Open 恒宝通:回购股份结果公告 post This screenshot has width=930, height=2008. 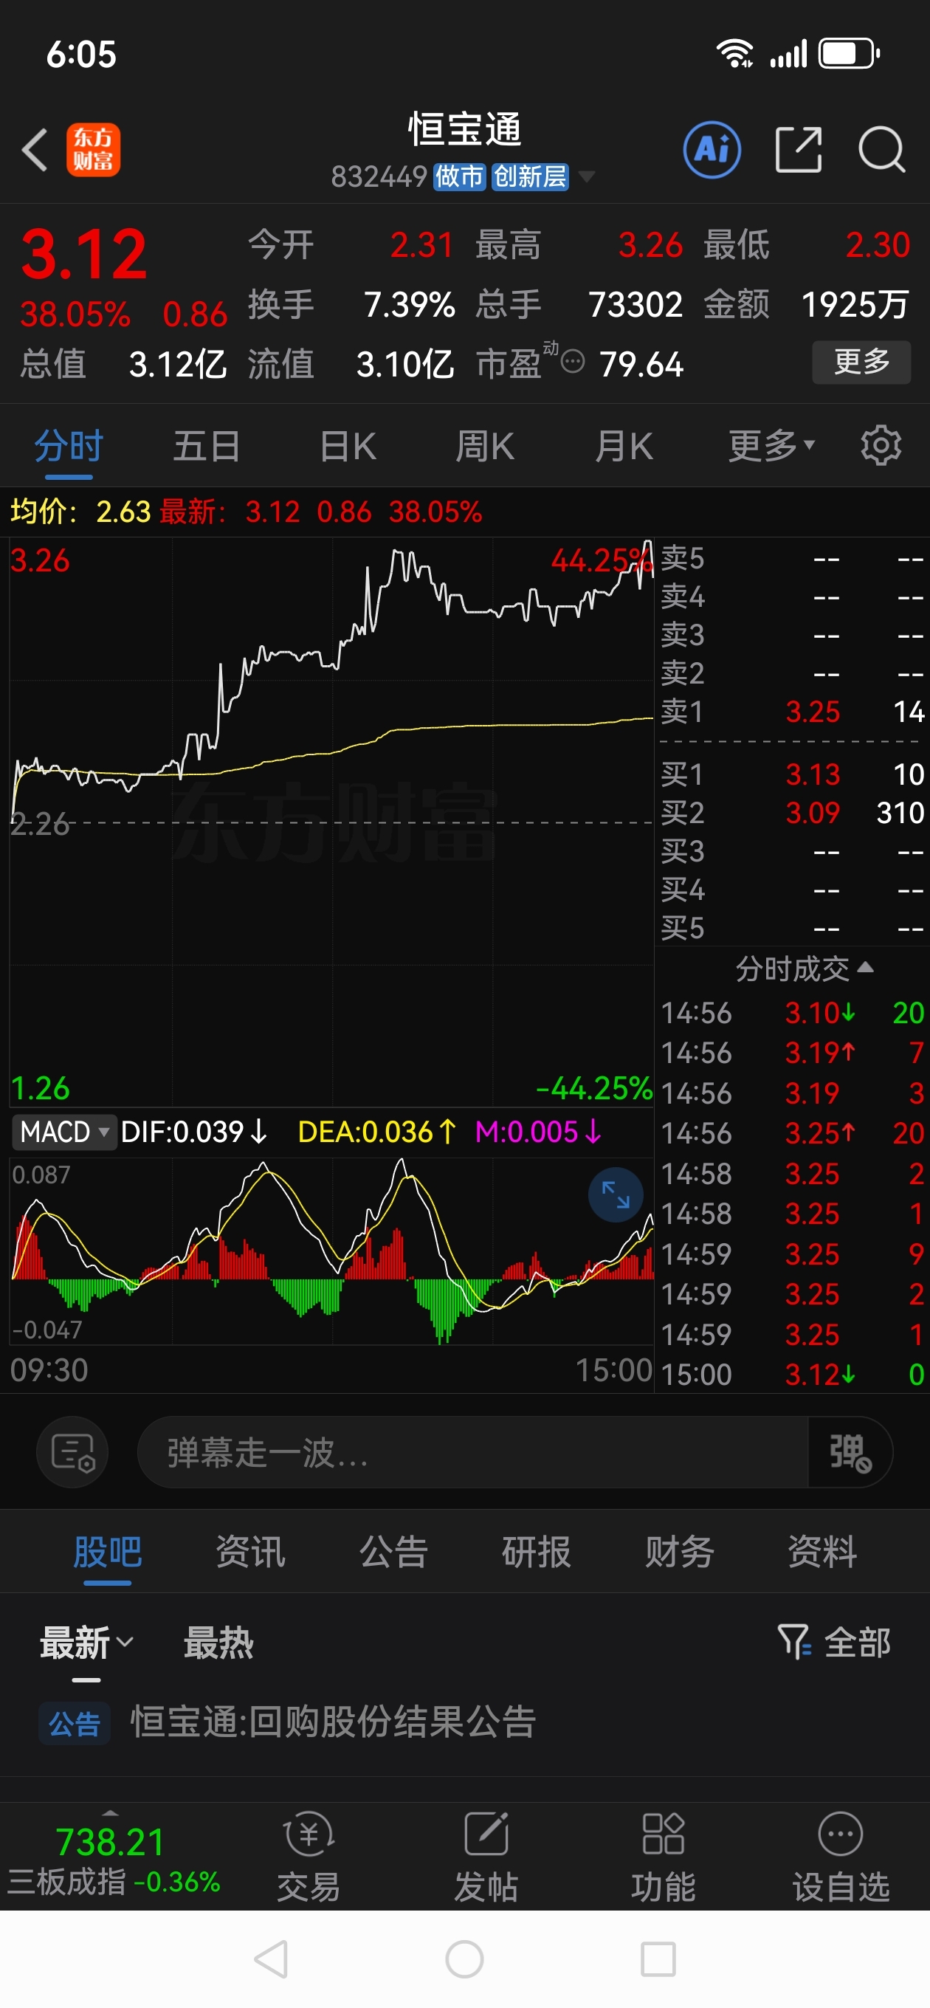[x=333, y=1722]
